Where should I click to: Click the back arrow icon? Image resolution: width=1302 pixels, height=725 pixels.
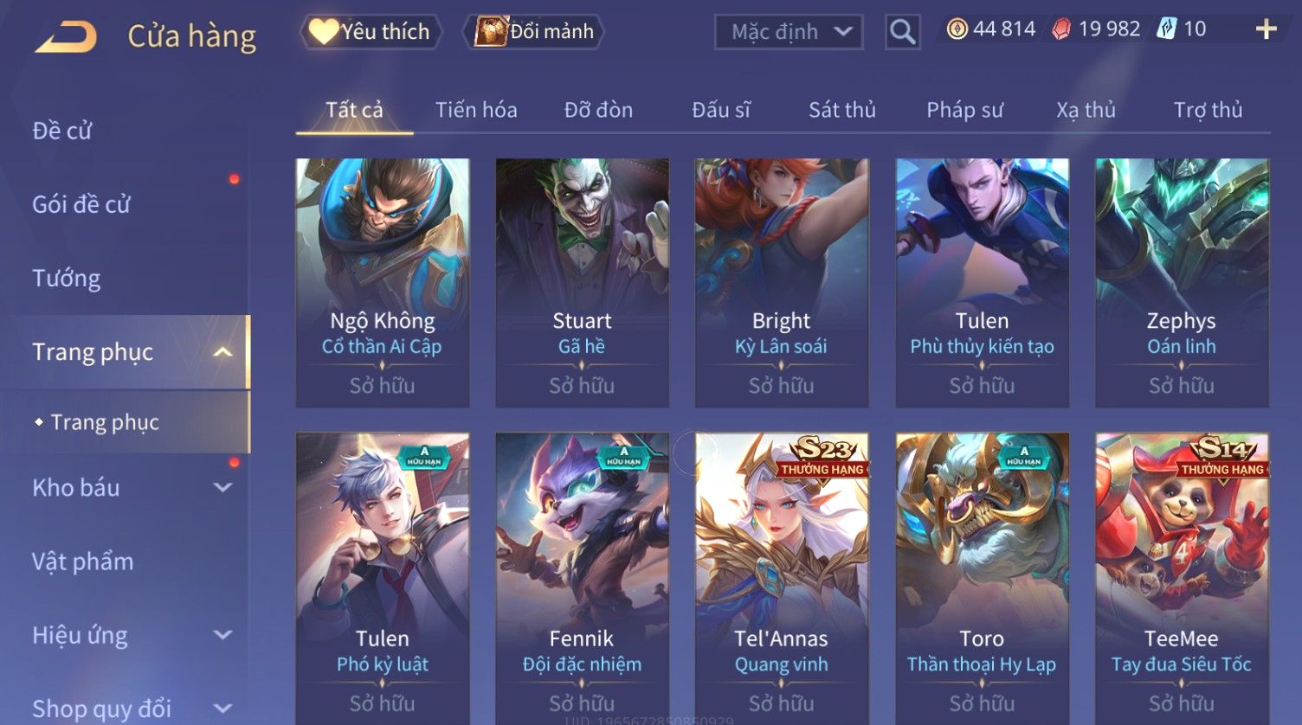click(66, 37)
